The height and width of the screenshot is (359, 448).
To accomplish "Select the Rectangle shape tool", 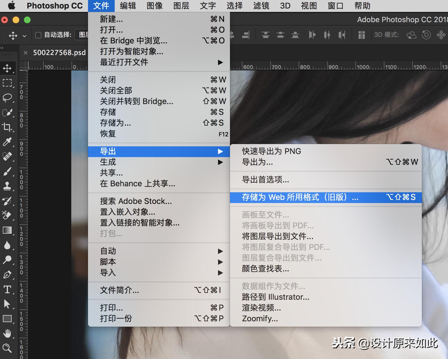I will pos(7,319).
